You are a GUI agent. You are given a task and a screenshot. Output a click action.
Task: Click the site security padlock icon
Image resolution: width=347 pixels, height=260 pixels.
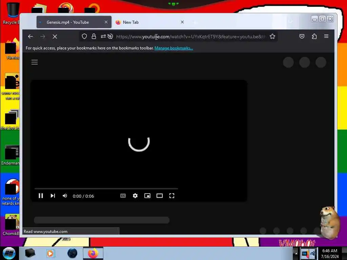(94, 36)
